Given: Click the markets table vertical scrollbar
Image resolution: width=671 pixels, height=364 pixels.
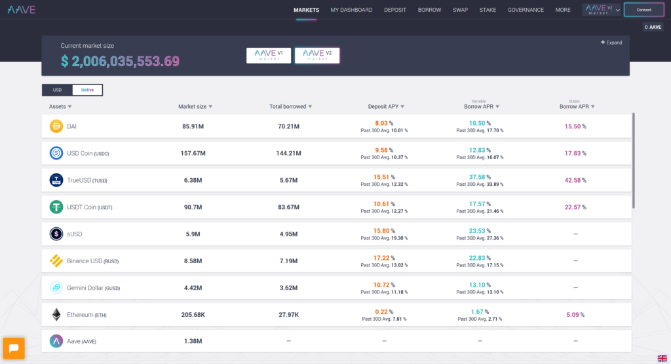Looking at the screenshot, I should pyautogui.click(x=634, y=161).
